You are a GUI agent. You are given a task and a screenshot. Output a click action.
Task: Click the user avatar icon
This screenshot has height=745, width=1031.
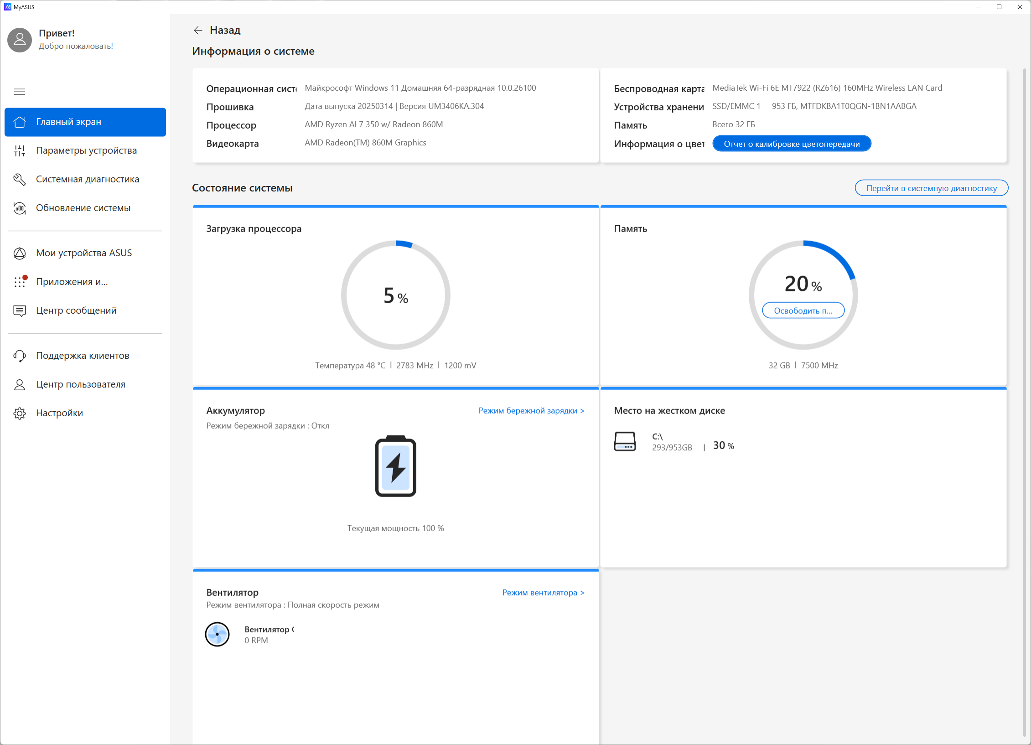tap(20, 40)
